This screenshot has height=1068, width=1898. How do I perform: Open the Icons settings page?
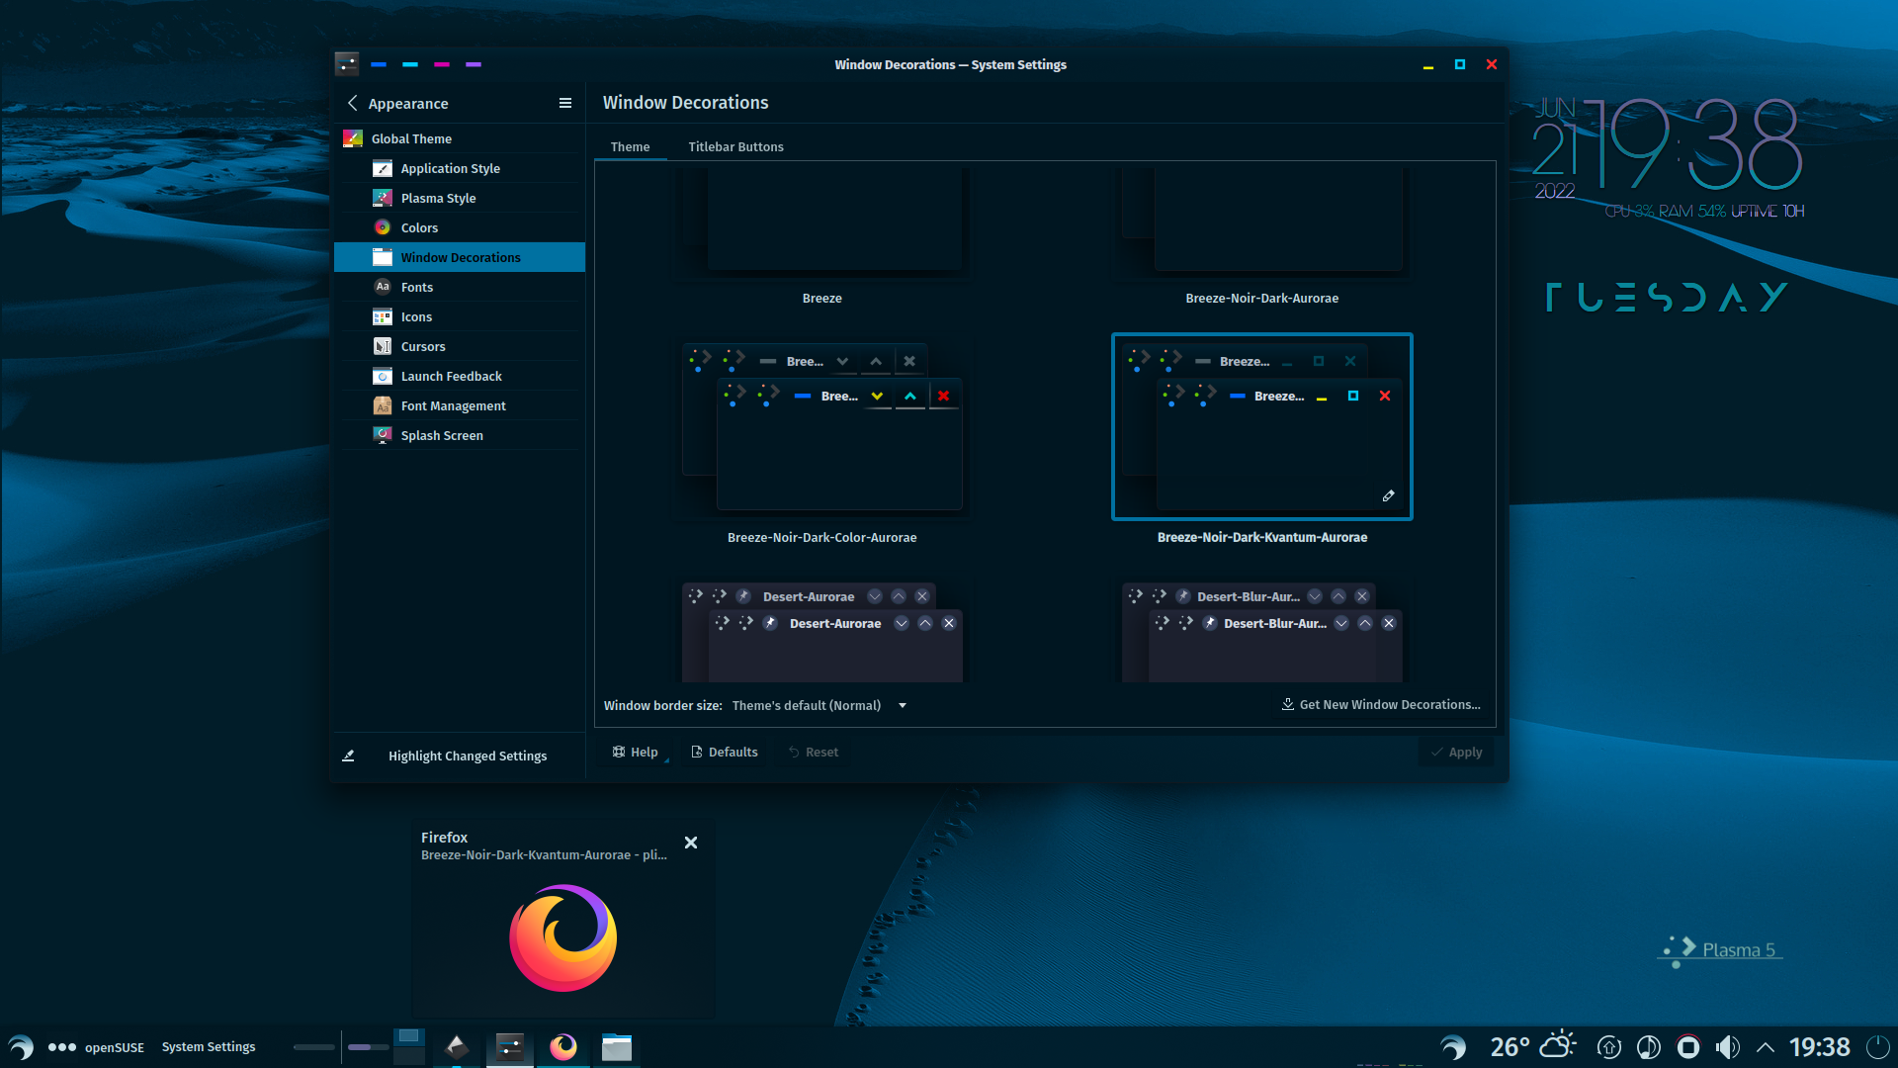460,316
